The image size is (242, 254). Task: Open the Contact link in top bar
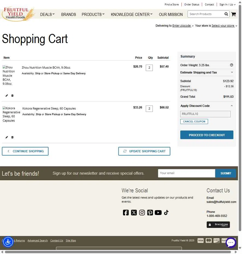(x=209, y=5)
